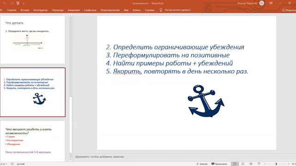
Task: Click the lightbulb Tell Me icon
Action: coord(160,10)
